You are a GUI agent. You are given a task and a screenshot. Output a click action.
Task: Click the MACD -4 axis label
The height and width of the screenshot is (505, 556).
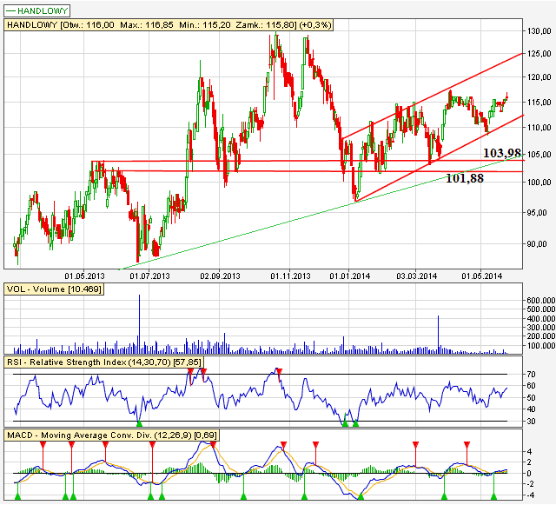[529, 495]
